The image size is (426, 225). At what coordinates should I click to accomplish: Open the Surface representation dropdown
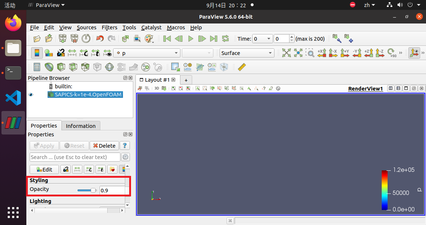click(247, 53)
